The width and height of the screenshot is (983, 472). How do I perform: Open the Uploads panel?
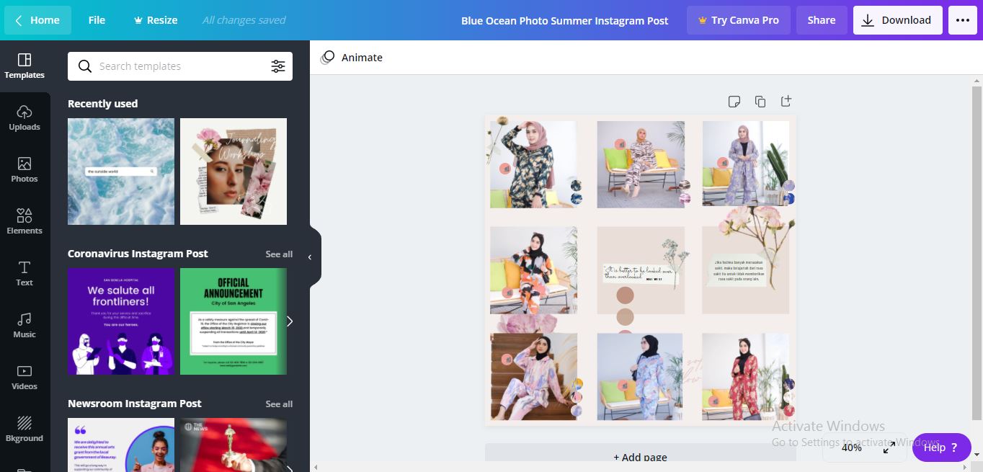[25, 119]
